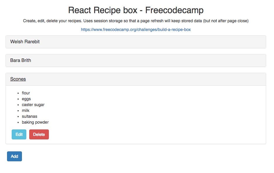Click the baking powder ingredient

click(35, 122)
